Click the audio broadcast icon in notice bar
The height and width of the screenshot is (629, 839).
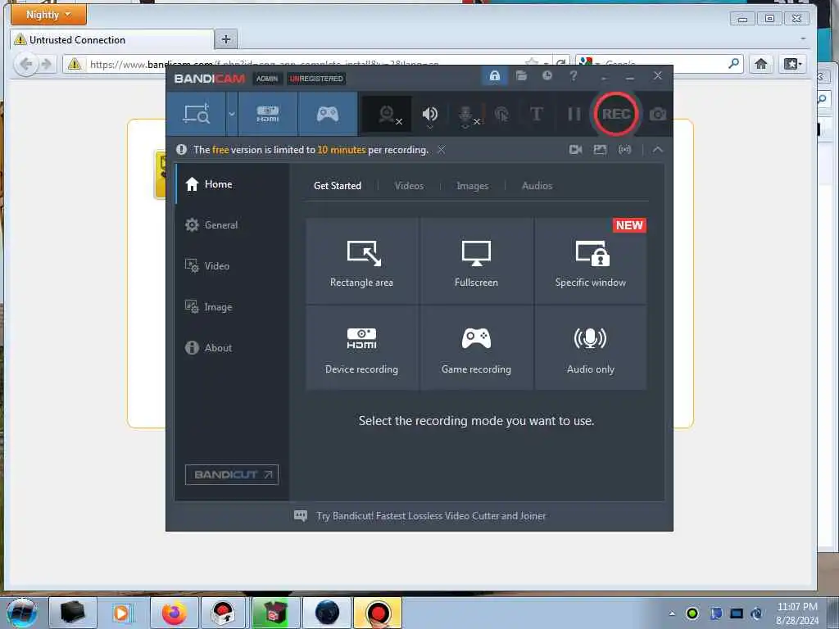(624, 150)
